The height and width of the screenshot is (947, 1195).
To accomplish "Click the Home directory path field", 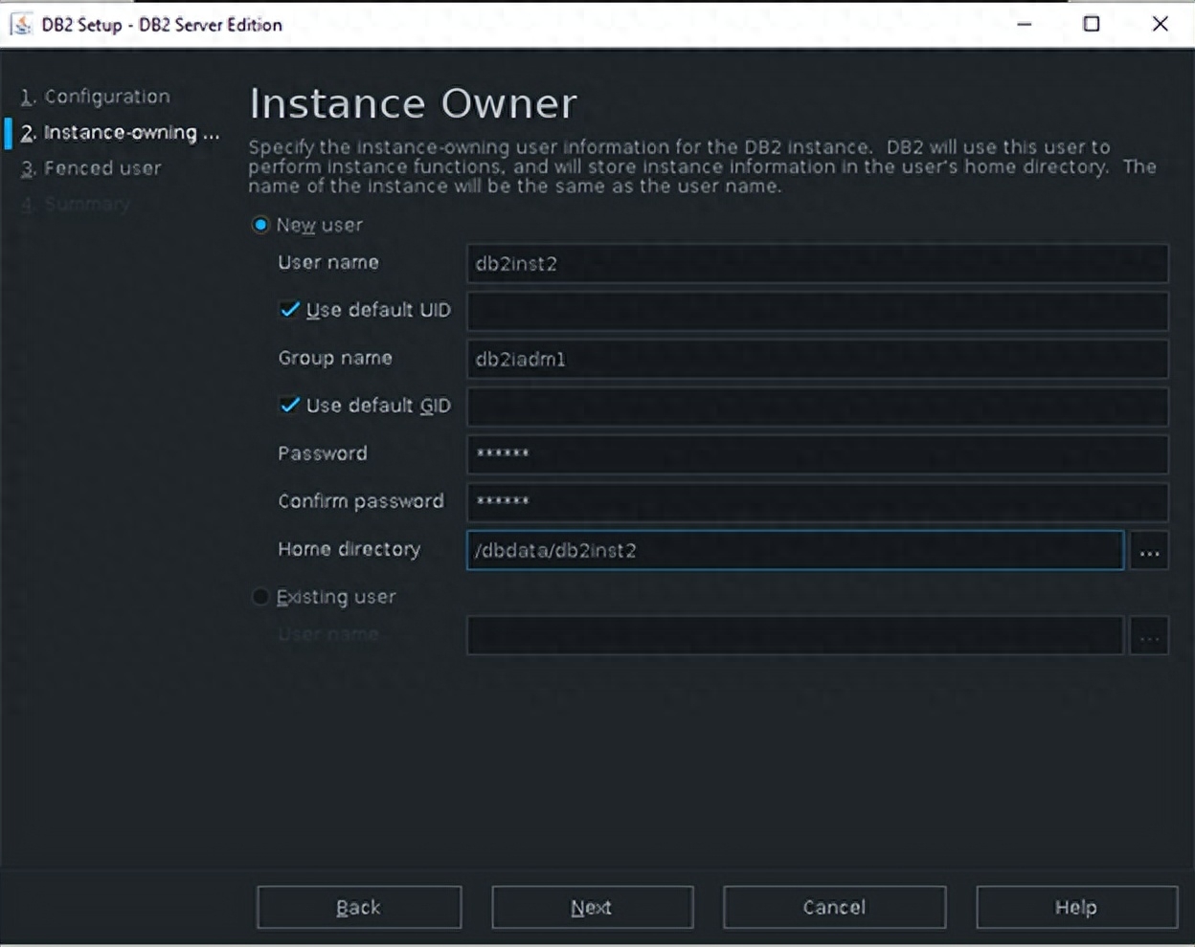I will [794, 551].
